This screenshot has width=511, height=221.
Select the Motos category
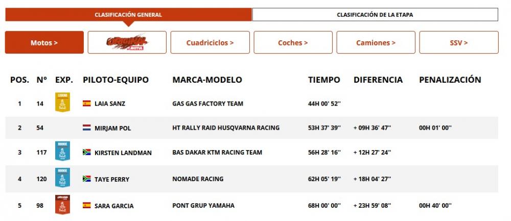(x=44, y=42)
